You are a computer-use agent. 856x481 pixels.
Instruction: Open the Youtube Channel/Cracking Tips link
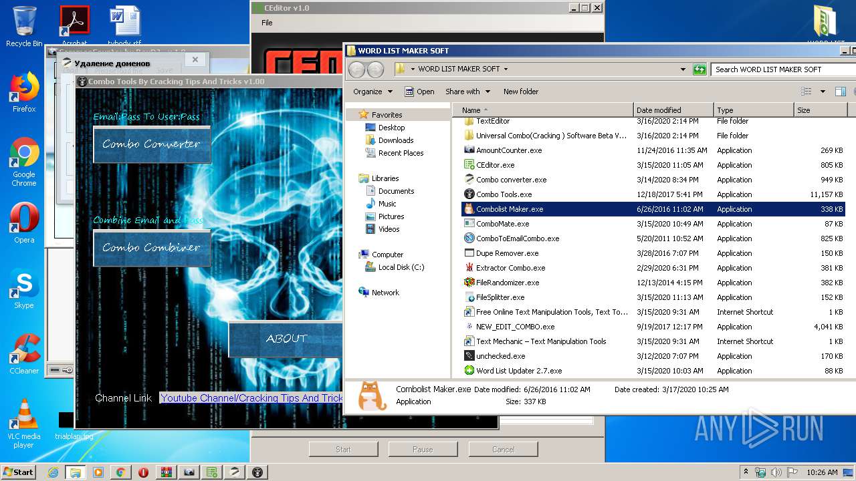252,398
